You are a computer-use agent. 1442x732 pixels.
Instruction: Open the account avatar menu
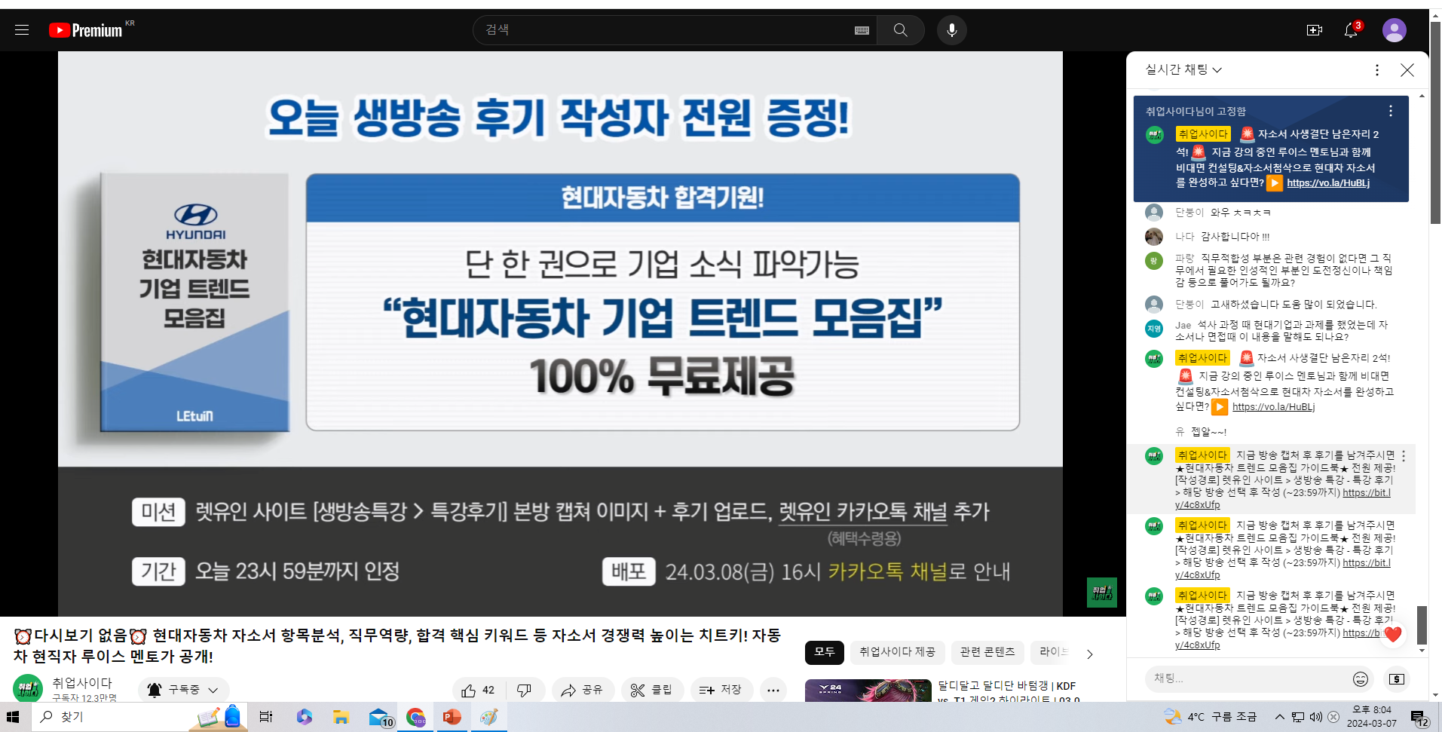click(x=1394, y=30)
